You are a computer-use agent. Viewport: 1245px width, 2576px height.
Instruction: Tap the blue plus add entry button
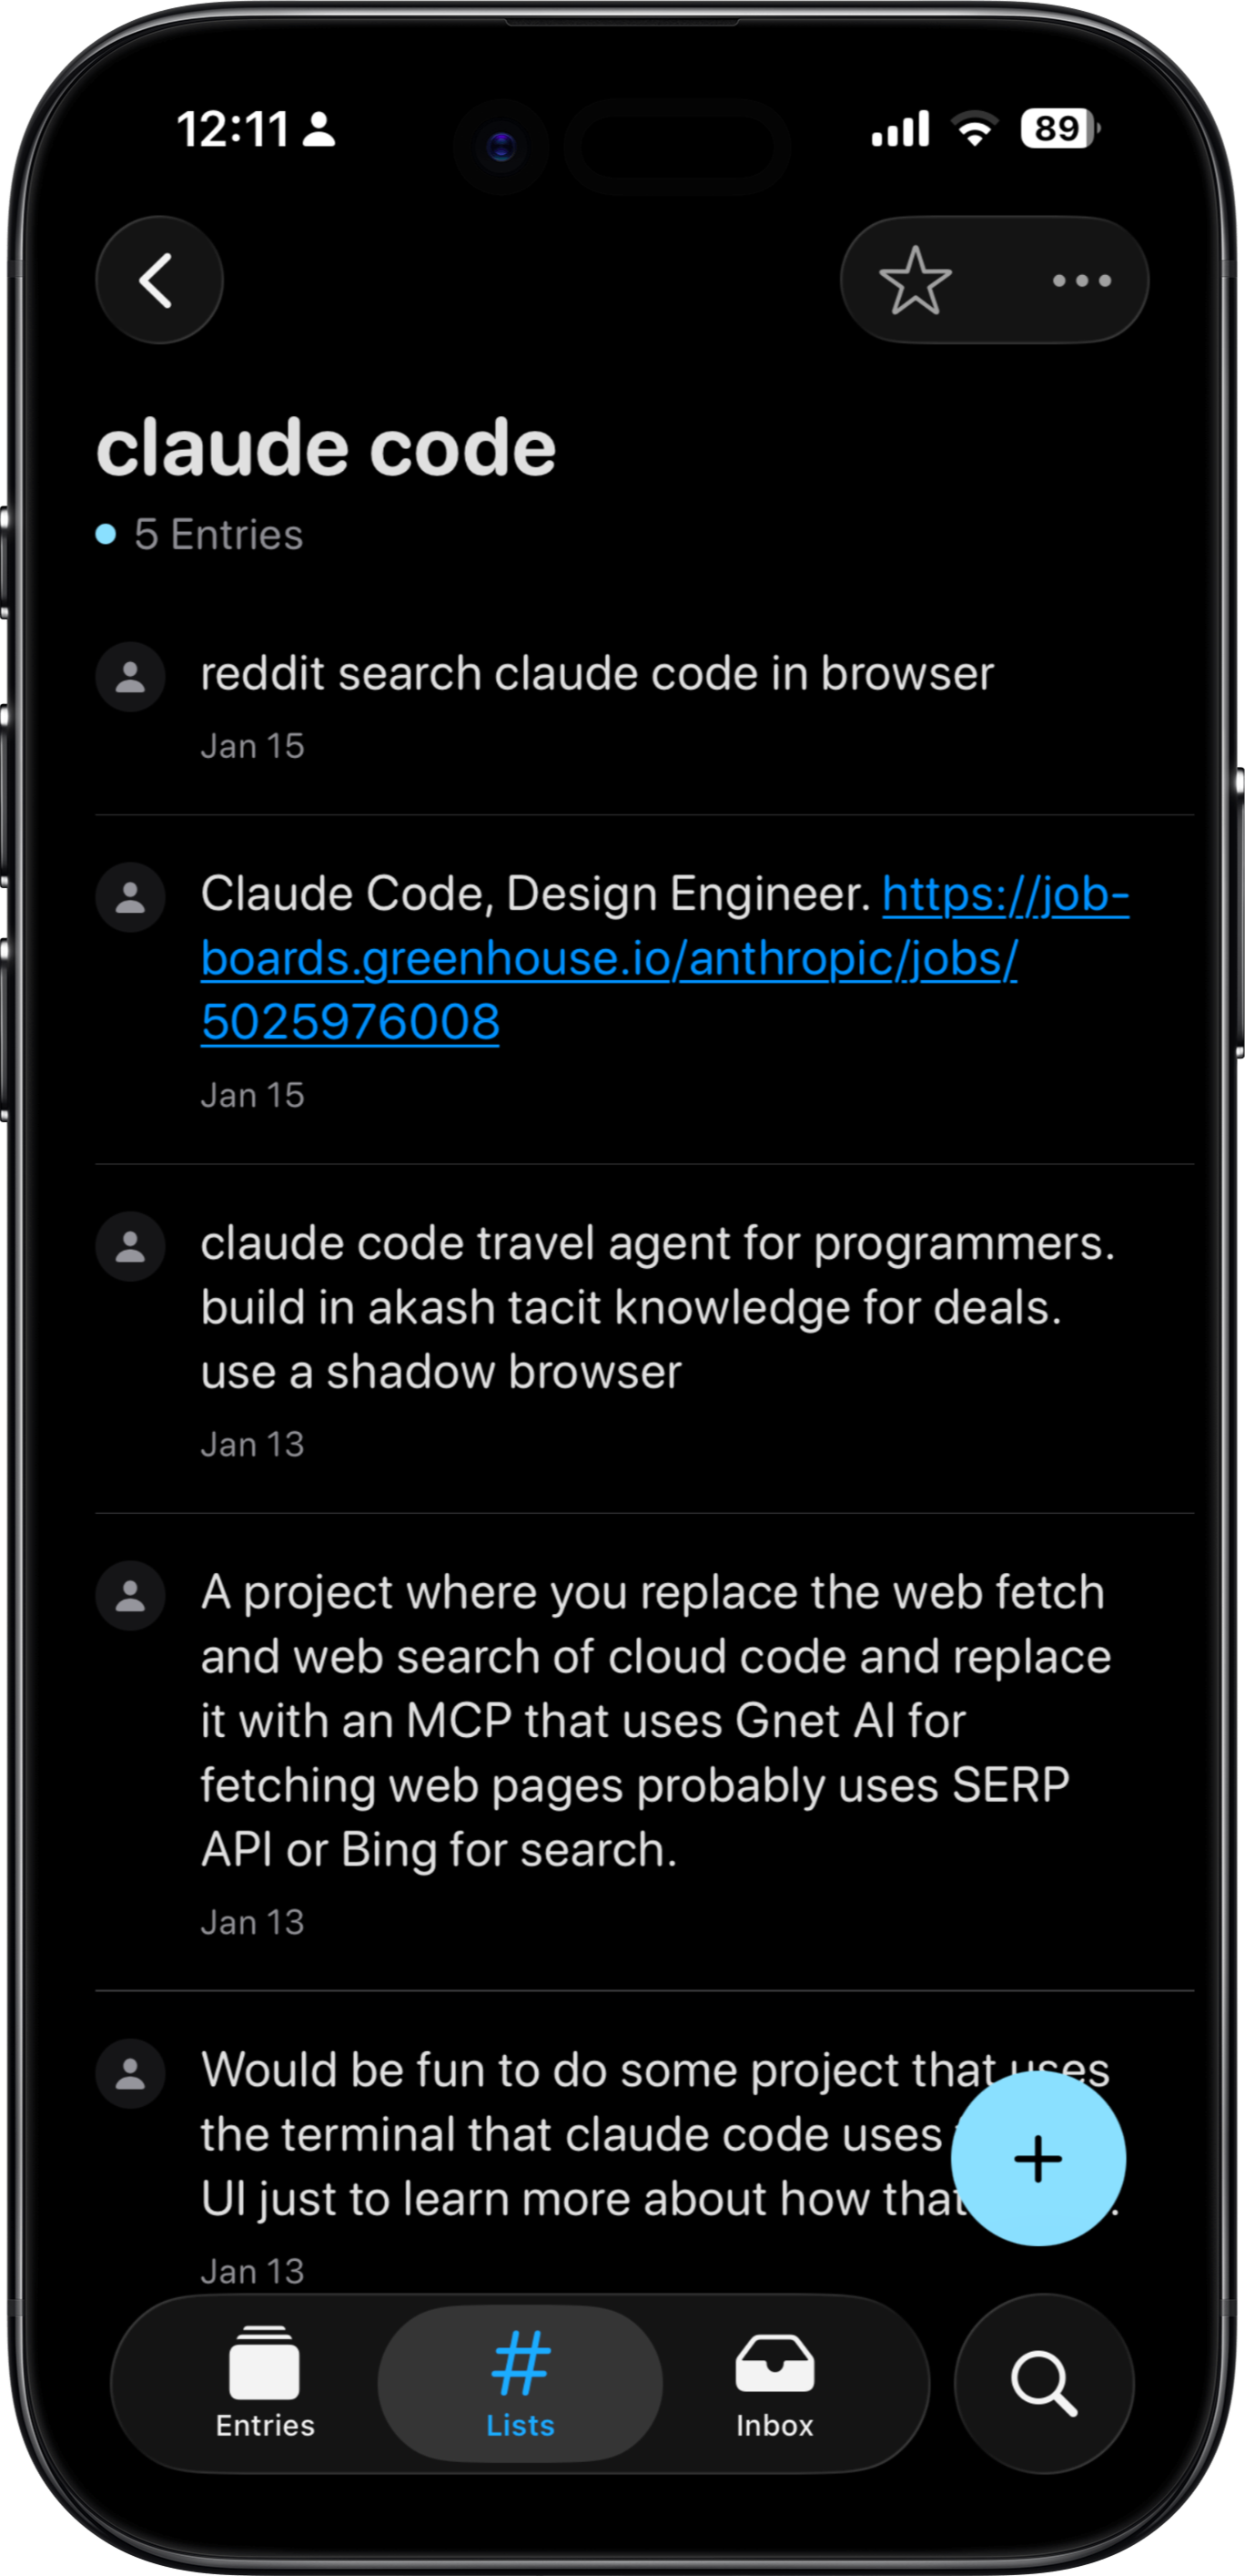coord(1037,2158)
